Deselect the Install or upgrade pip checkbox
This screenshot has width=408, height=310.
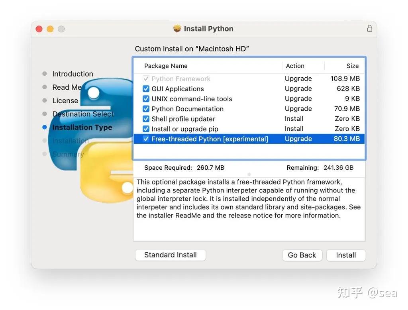point(146,129)
